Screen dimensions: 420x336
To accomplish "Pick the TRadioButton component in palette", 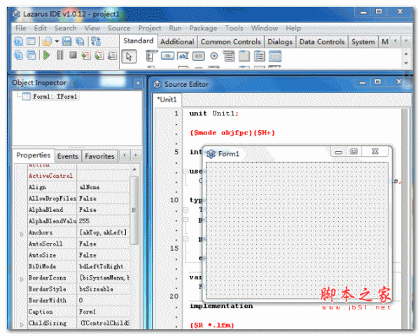I will pos(213,57).
